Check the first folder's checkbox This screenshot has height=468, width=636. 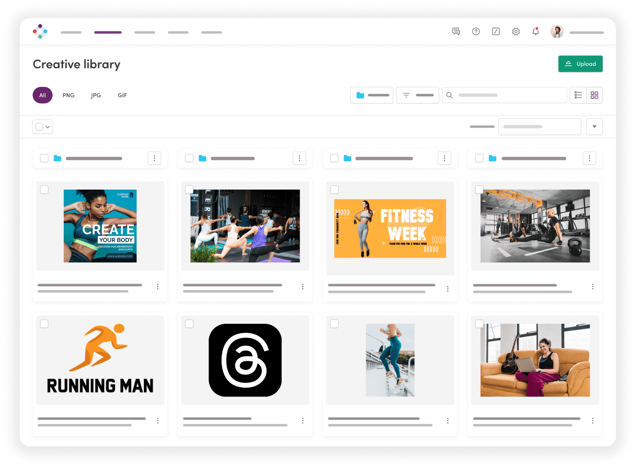(x=44, y=158)
